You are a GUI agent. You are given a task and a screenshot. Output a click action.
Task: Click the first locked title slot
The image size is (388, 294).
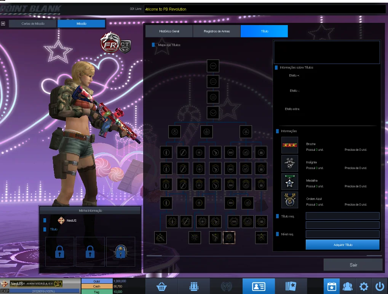tap(60, 252)
